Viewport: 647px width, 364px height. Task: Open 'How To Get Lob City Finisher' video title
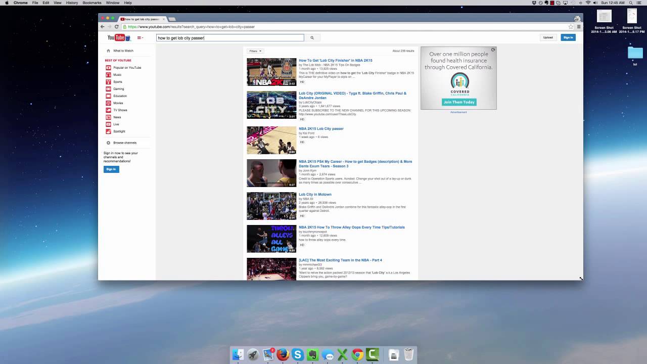click(x=335, y=60)
